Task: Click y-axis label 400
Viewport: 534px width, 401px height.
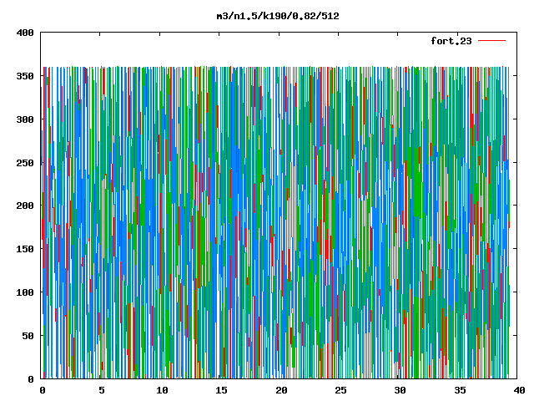Action: [x=25, y=33]
